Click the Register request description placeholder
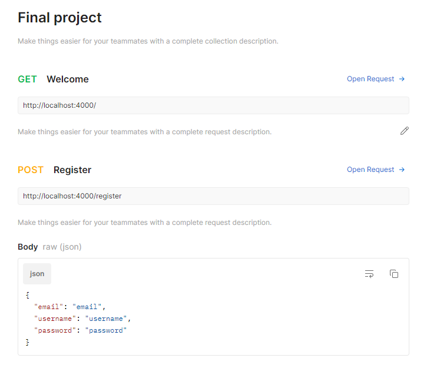Viewport: 427px width, 368px height. tap(144, 223)
